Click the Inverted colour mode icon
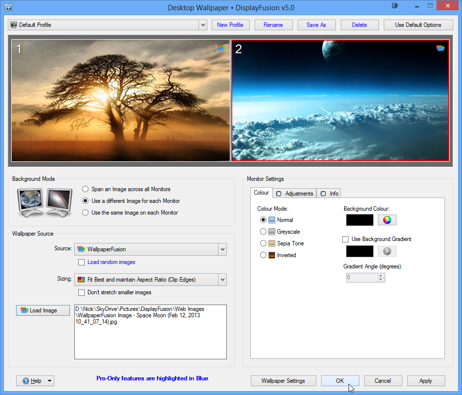Image resolution: width=462 pixels, height=395 pixels. coord(272,255)
